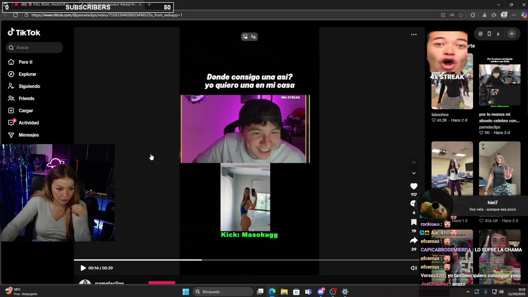Open the classroom video thumbnail

click(452, 168)
